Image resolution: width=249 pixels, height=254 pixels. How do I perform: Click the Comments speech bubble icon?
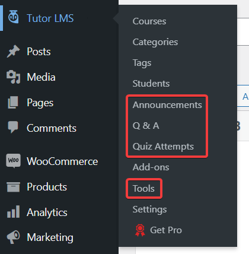pyautogui.click(x=13, y=127)
